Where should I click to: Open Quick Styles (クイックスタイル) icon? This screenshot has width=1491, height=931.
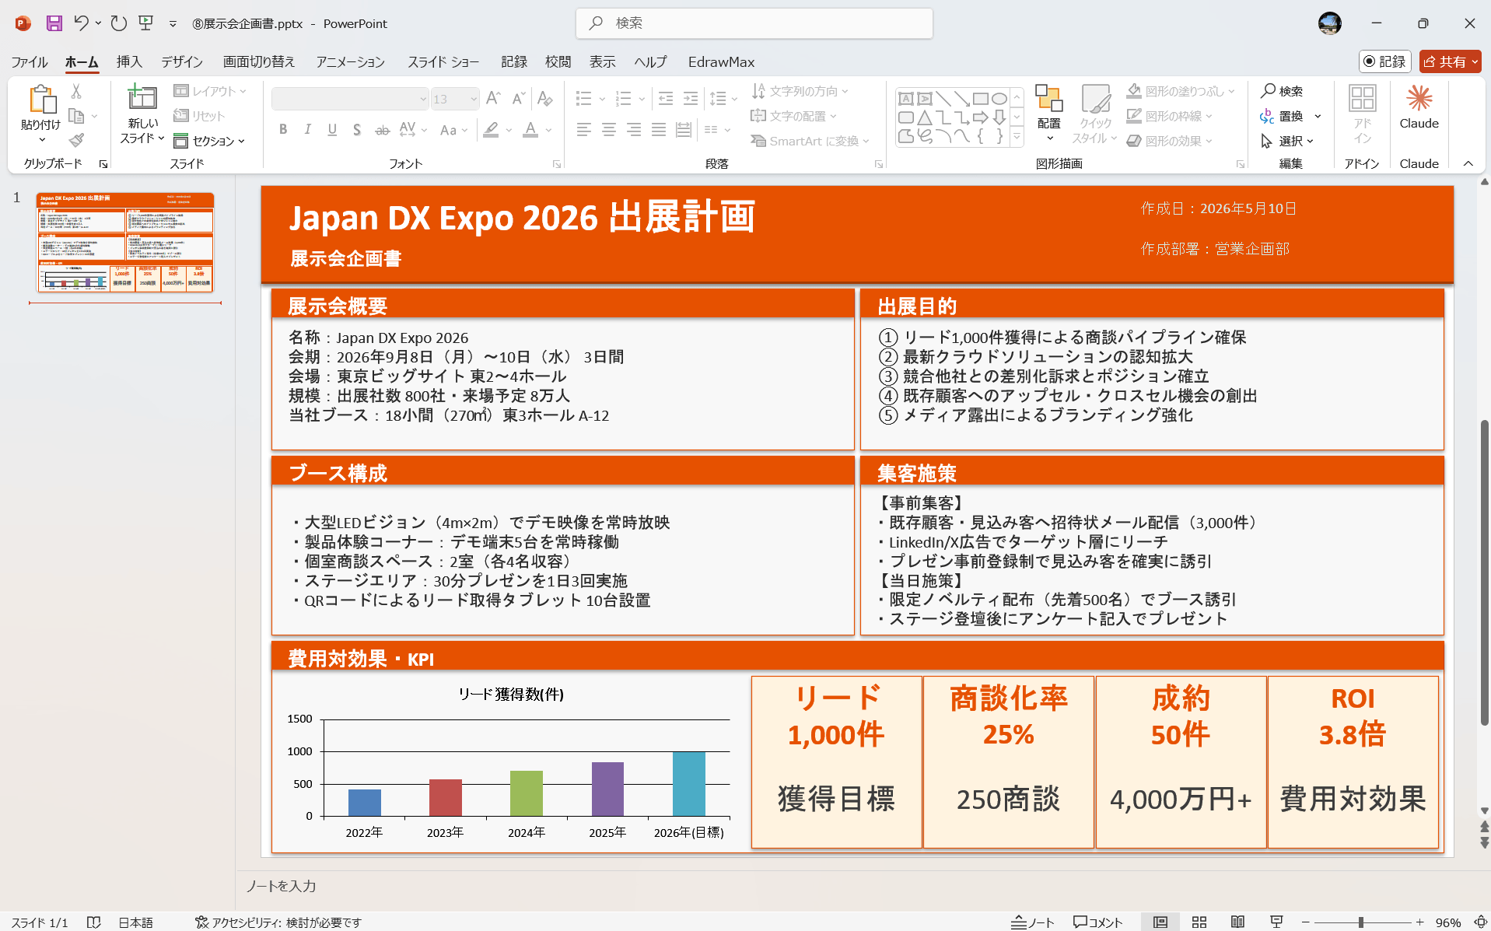[1095, 100]
